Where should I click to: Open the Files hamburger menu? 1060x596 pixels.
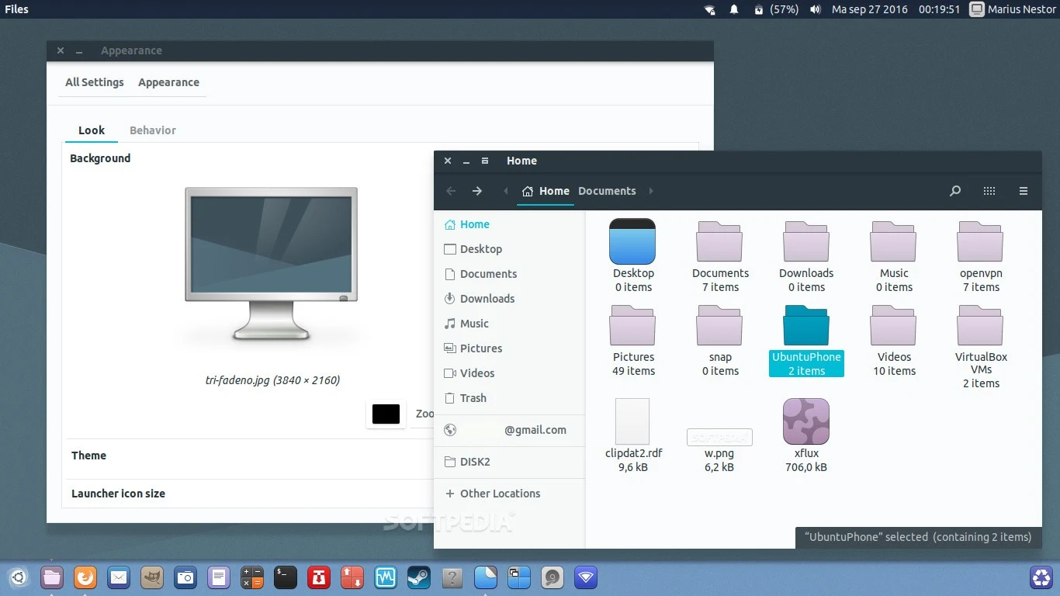click(1024, 191)
